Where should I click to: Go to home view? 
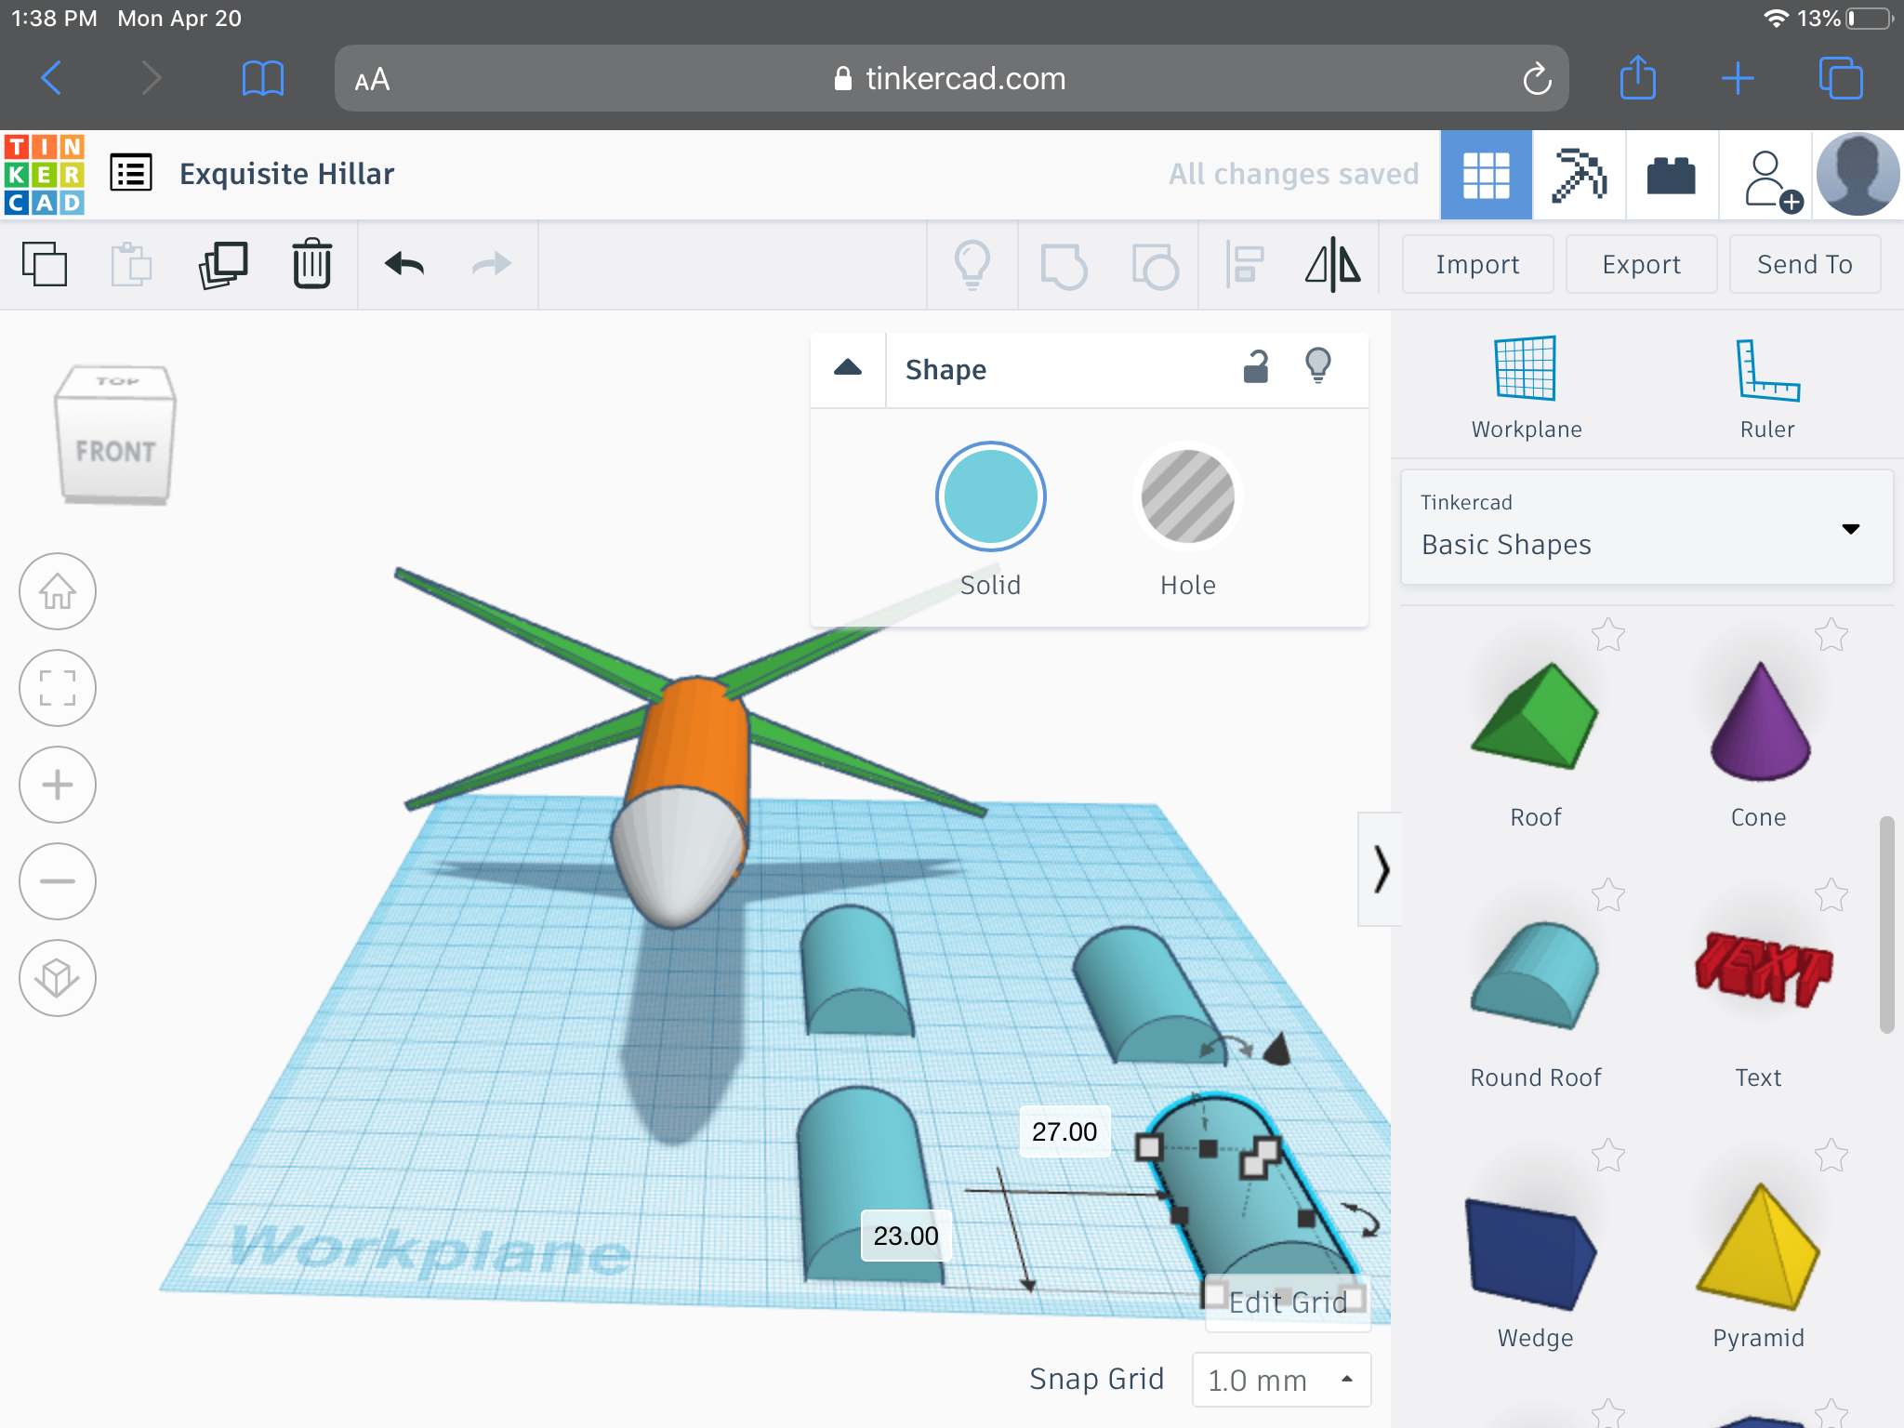tap(58, 591)
